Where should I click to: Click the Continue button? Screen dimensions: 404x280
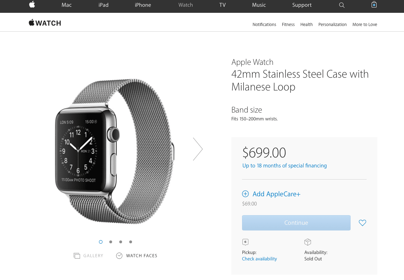click(x=296, y=223)
